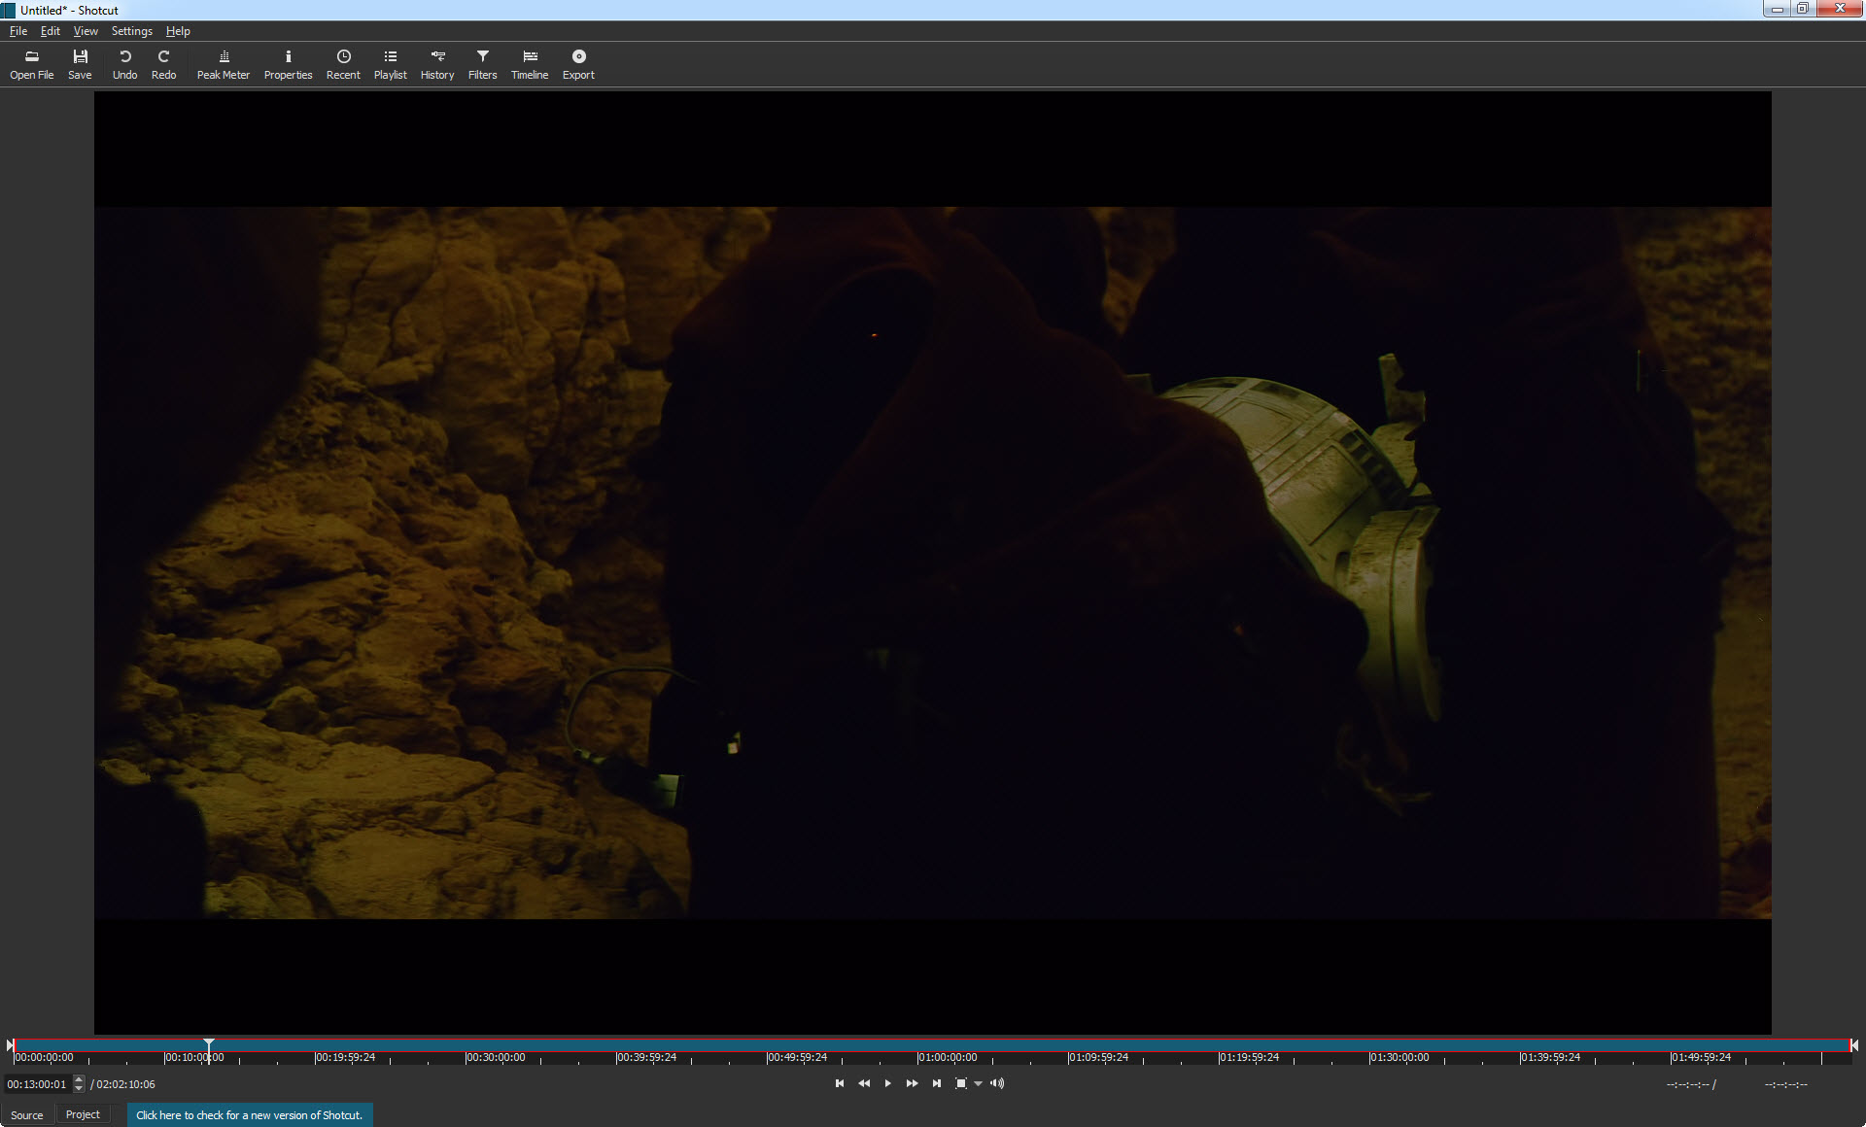Click the first --:--:--:-- in-point timecode on the right
This screenshot has height=1127, width=1866.
click(1688, 1084)
